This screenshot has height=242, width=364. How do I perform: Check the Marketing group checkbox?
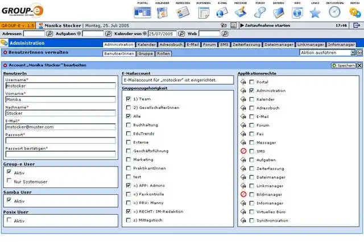129,160
